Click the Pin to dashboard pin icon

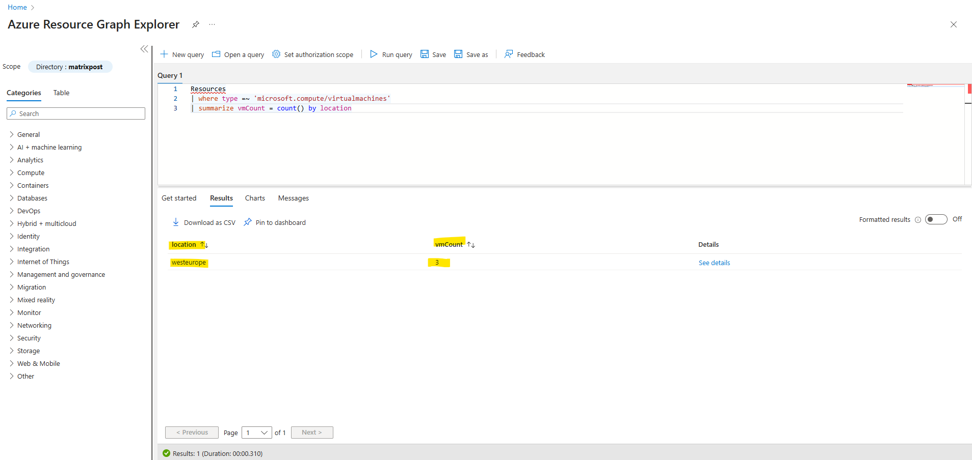pos(248,222)
